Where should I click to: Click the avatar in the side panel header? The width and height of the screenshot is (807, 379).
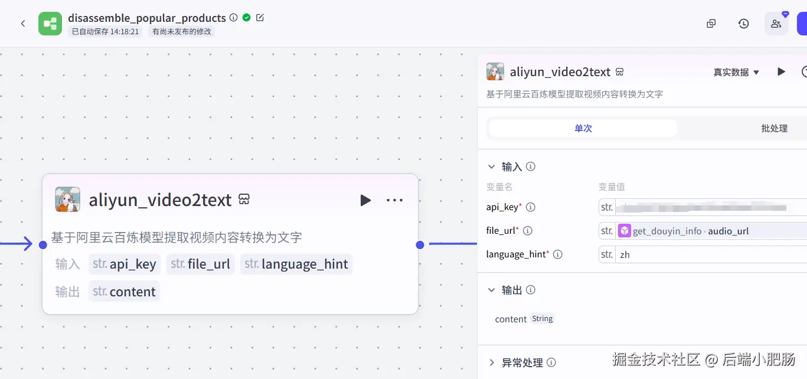(x=495, y=71)
